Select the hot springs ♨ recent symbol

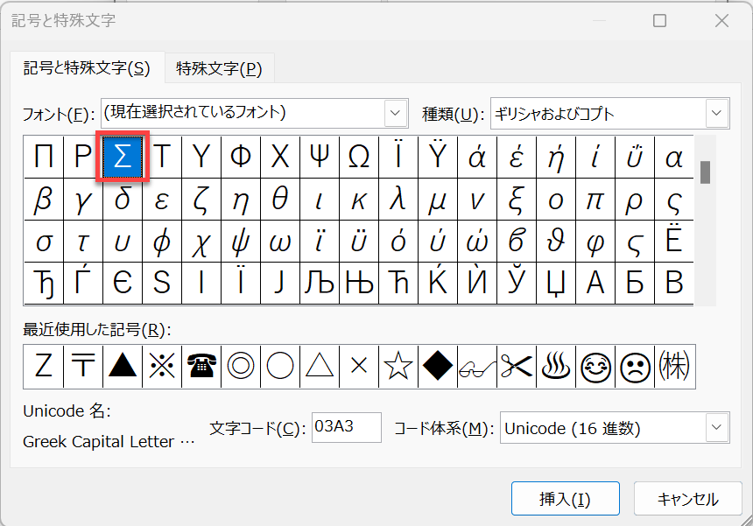(x=556, y=366)
